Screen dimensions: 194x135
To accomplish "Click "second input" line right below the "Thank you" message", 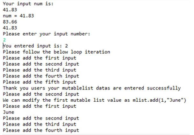I will 41,94.
